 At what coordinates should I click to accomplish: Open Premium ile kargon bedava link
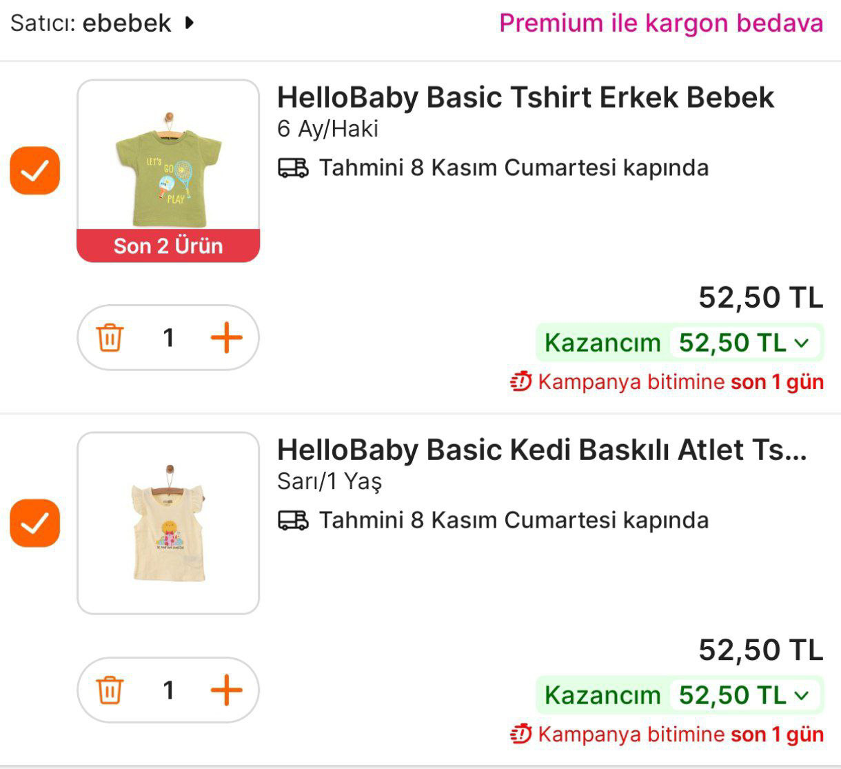click(x=660, y=23)
